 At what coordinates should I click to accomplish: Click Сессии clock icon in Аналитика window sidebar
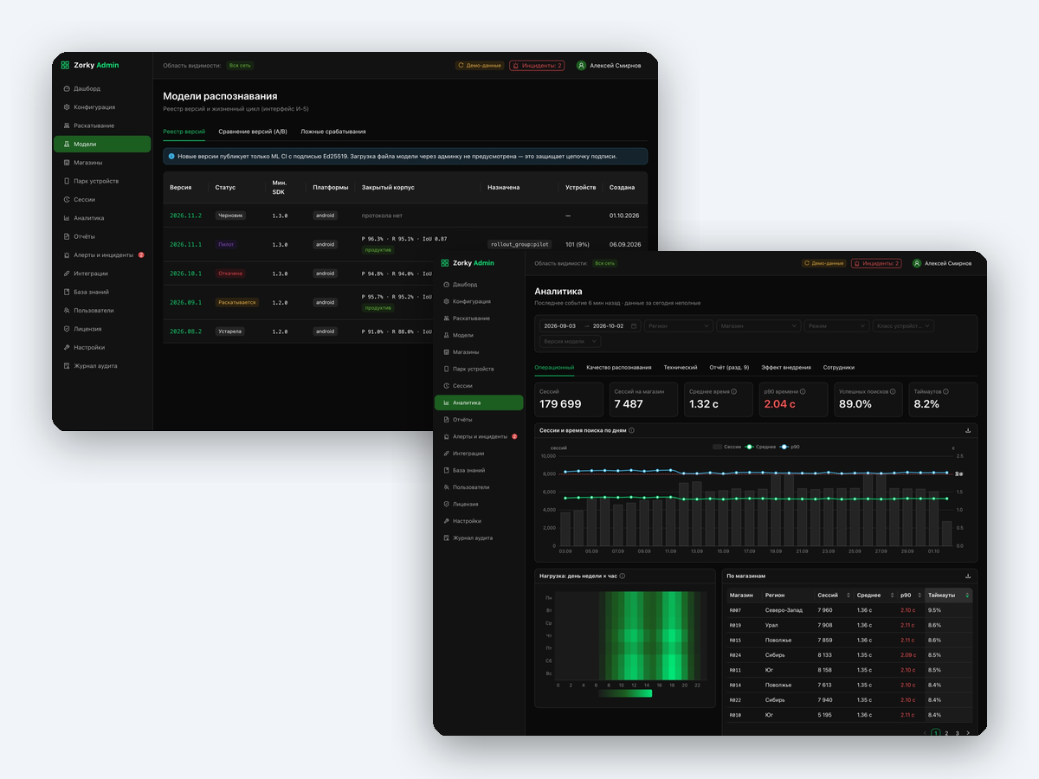pos(446,386)
